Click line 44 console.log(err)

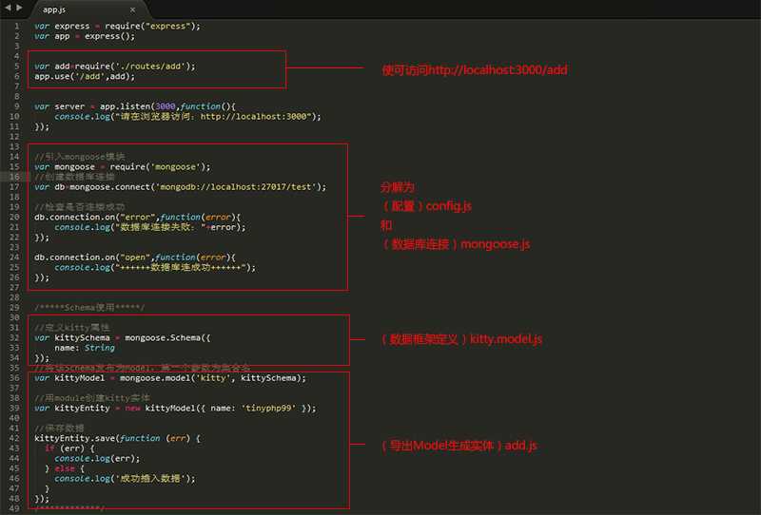97,459
